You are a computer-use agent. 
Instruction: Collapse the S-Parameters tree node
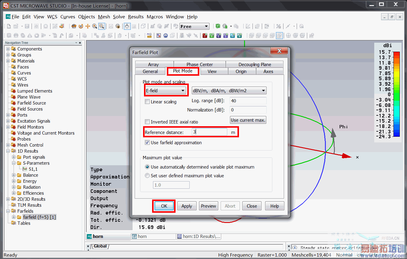(x=14, y=163)
